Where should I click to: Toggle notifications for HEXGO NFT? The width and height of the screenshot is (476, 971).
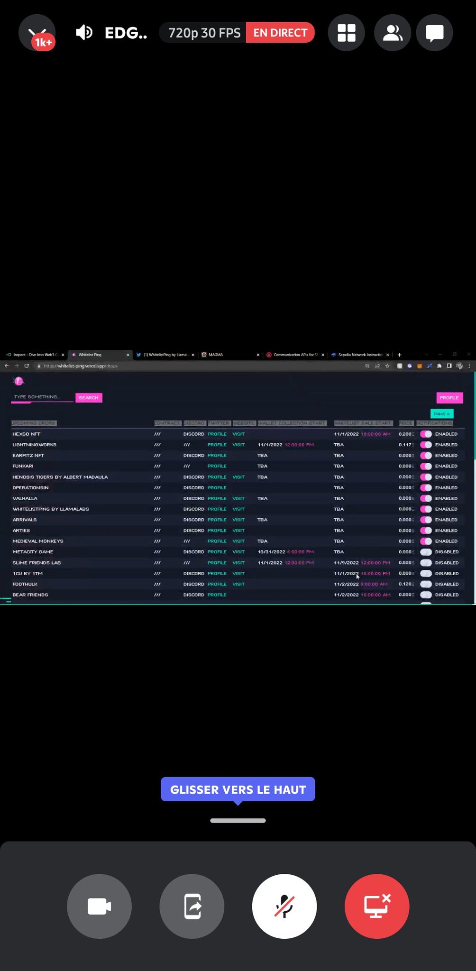coord(426,434)
